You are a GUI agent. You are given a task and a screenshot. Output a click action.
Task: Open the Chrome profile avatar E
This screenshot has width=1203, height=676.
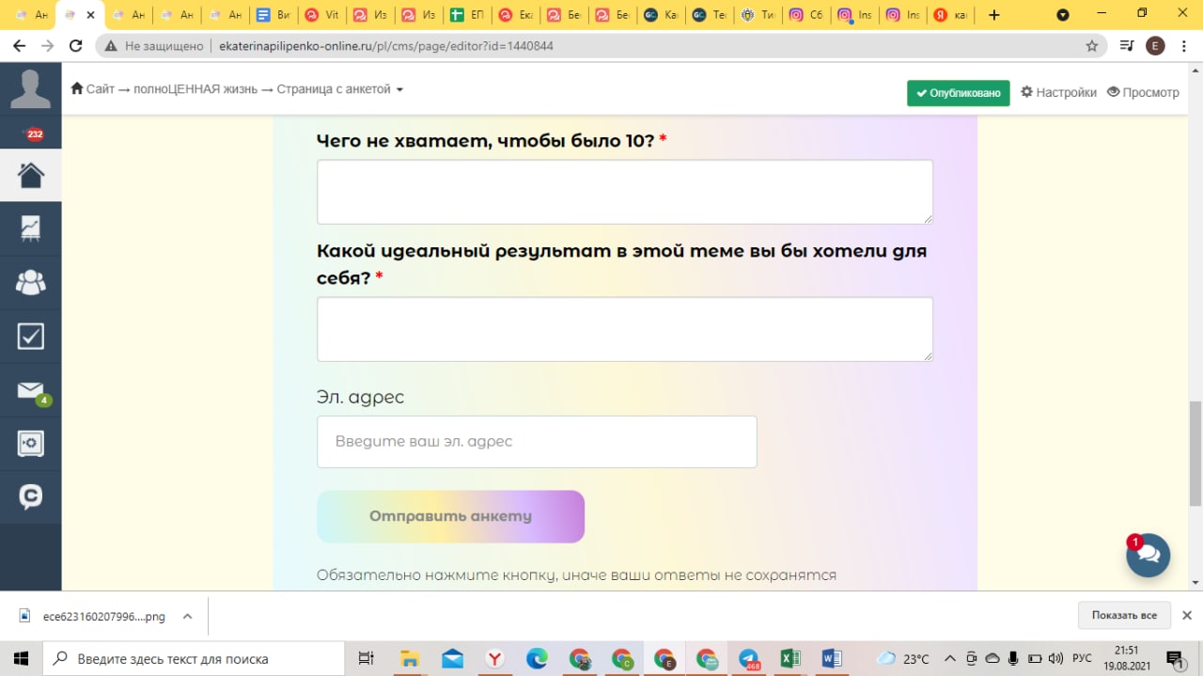[1155, 45]
